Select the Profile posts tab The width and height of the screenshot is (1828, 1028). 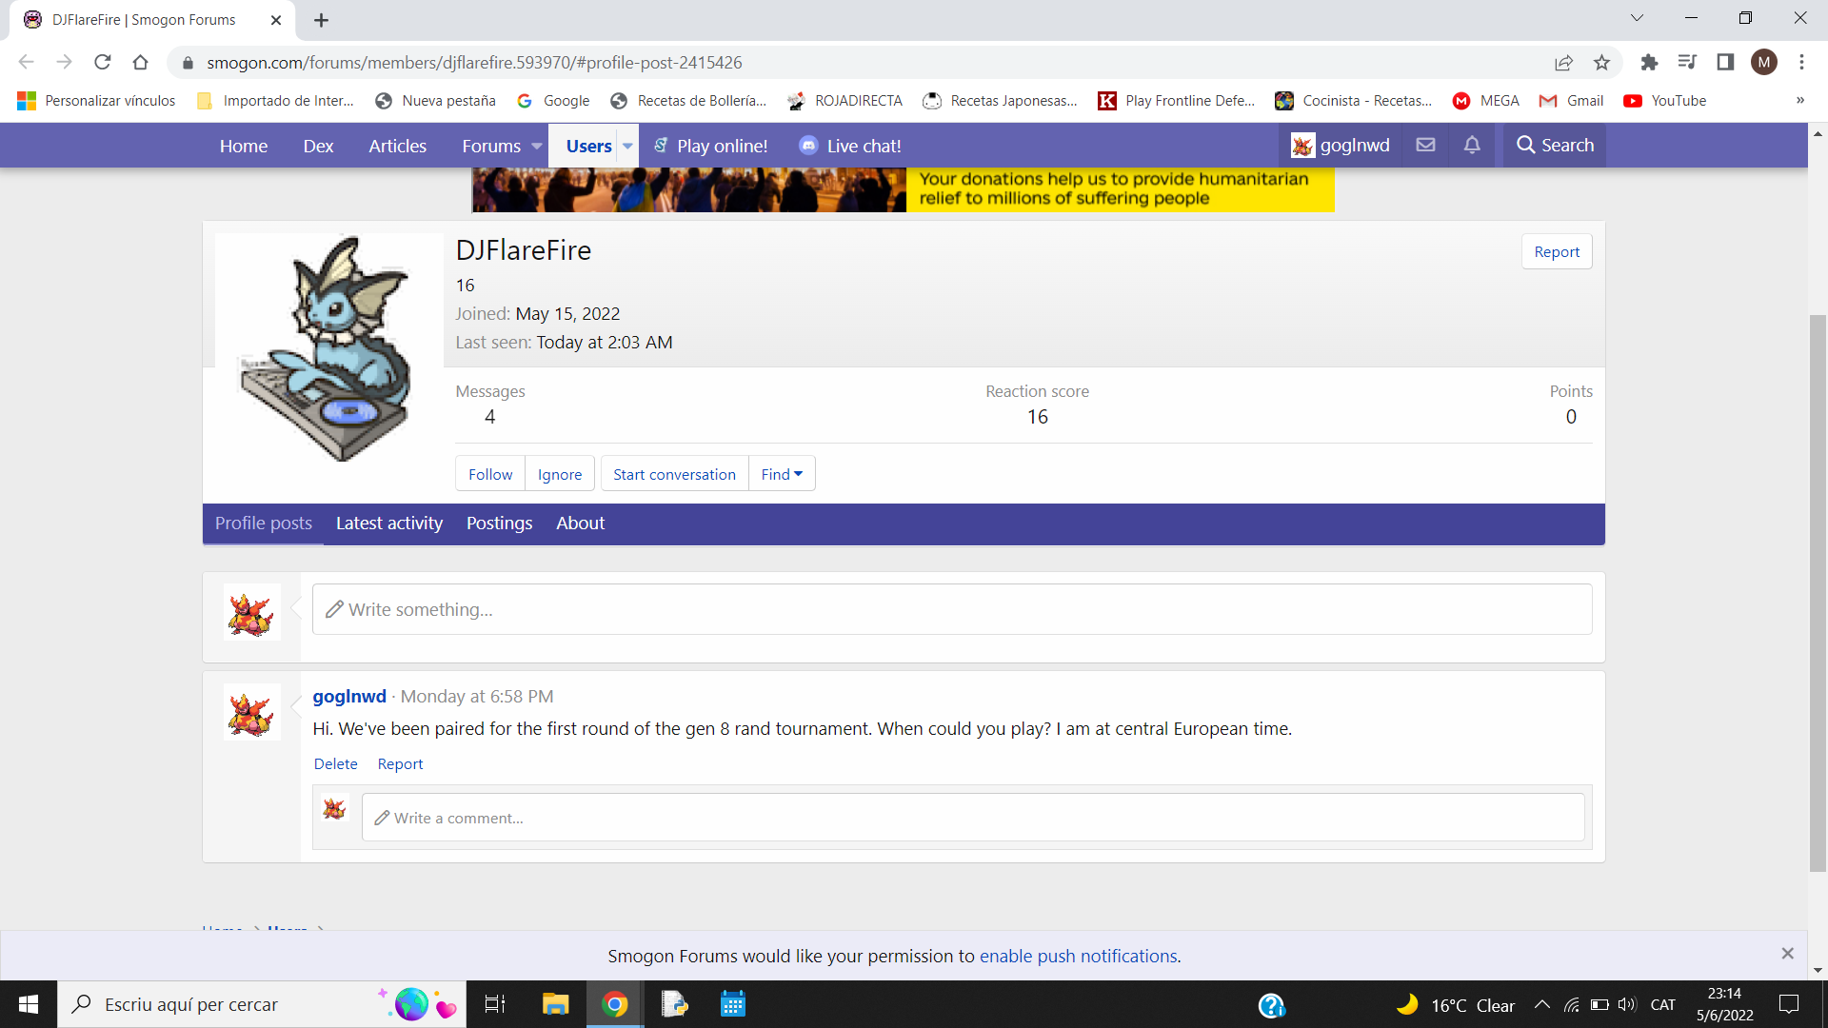pos(263,524)
